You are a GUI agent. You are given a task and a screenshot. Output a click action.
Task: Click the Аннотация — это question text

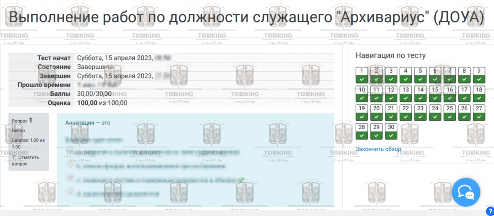(88, 123)
